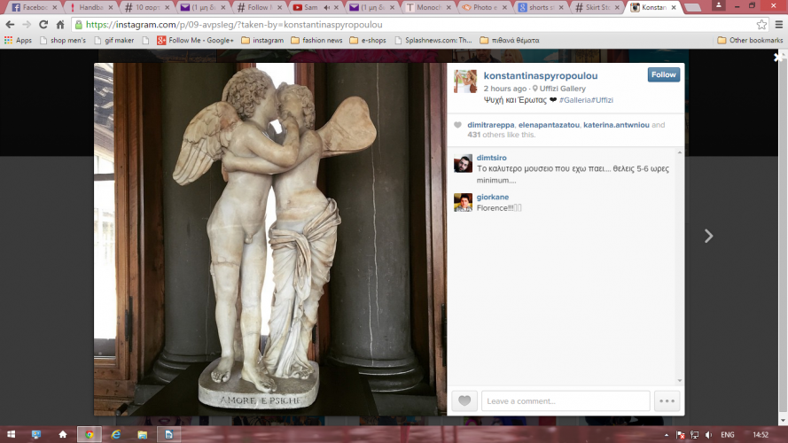The width and height of the screenshot is (788, 443).
Task: Open dimtsiro's avatar thumbnail
Action: click(463, 163)
